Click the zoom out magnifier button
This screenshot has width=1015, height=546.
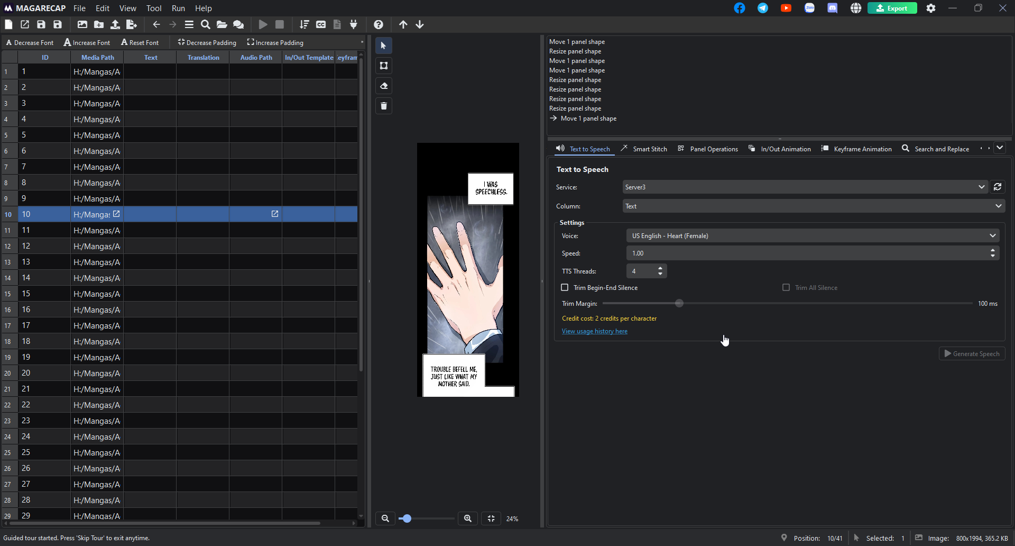coord(385,518)
